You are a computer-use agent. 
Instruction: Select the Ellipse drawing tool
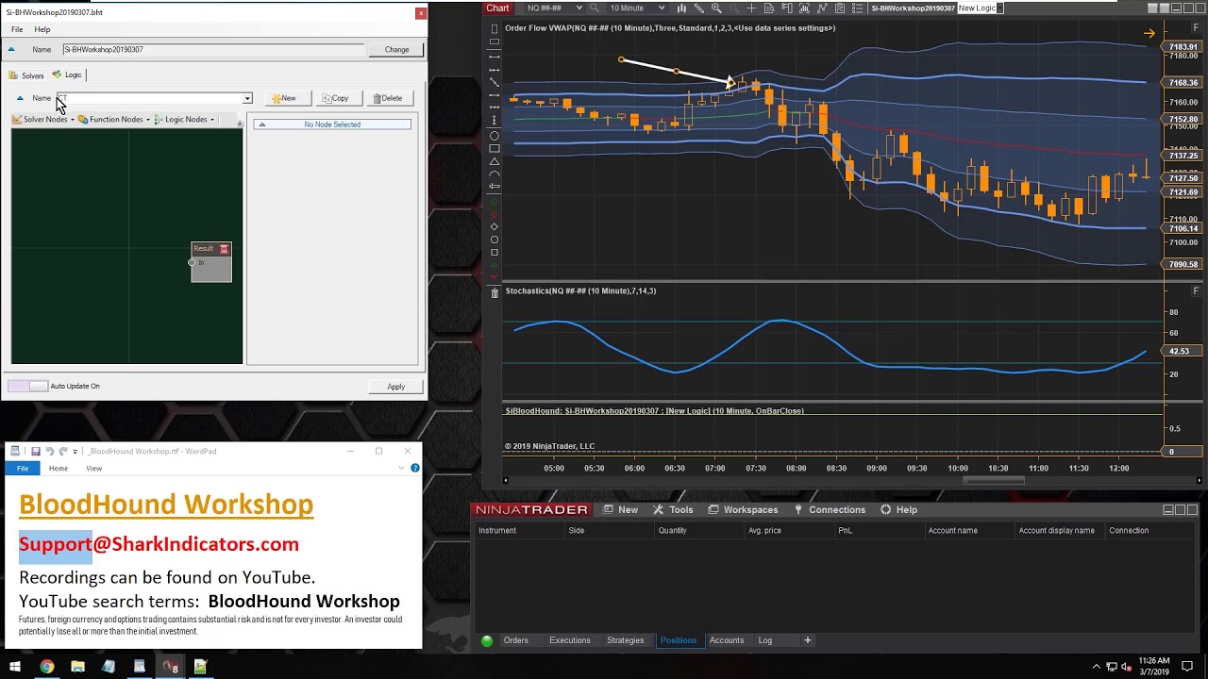(x=495, y=136)
